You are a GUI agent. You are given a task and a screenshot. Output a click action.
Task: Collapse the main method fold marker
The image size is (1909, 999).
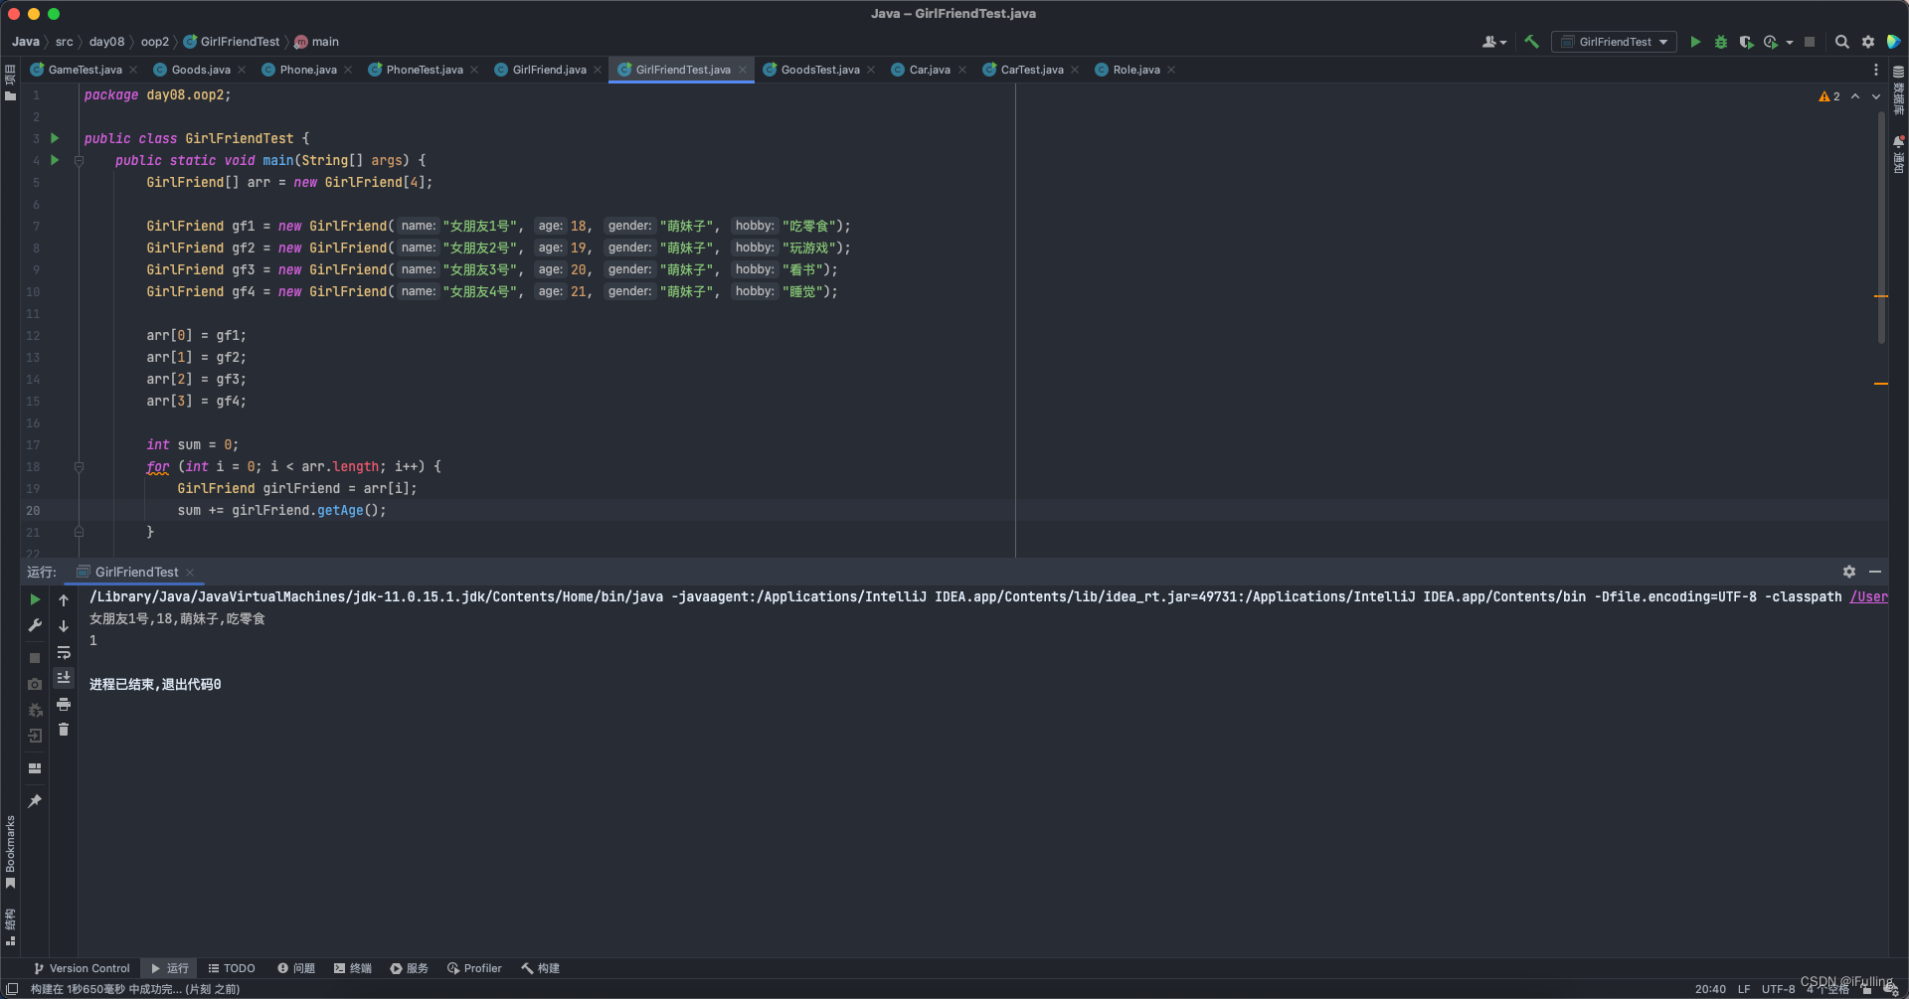[x=79, y=160]
